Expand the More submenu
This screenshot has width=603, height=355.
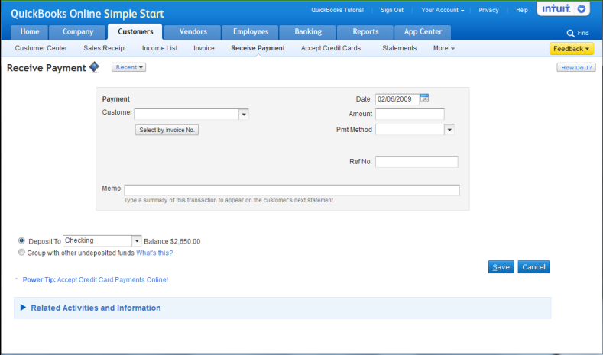[444, 48]
